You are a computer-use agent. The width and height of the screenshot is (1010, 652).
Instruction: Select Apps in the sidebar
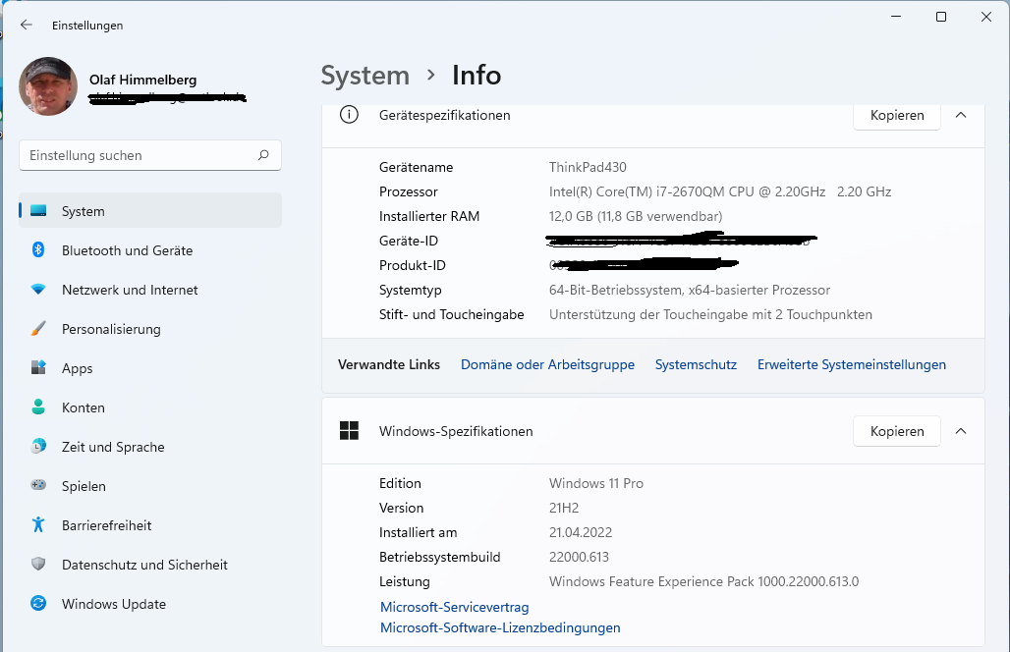[150, 368]
